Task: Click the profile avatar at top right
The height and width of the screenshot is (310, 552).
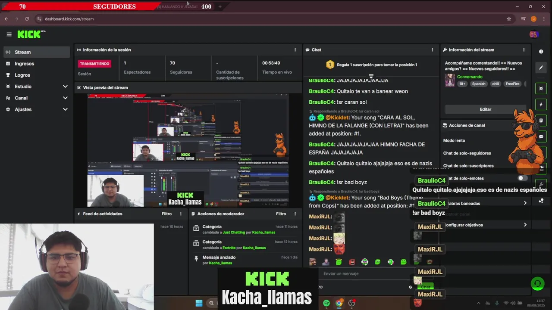Action: 533,34
